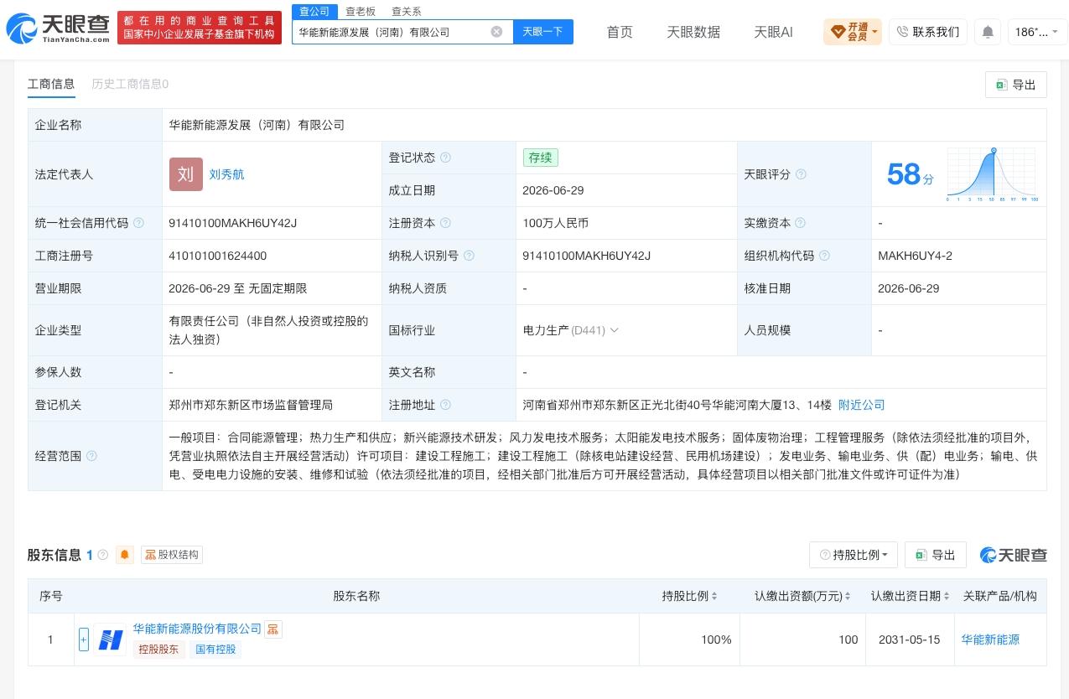This screenshot has width=1069, height=699.
Task: Click credit code 91410100MAKH6UY42J under 统一社会信用代码
Action: tap(233, 223)
